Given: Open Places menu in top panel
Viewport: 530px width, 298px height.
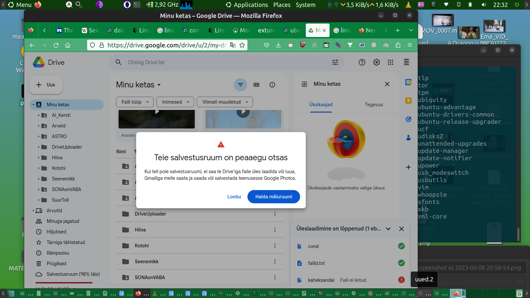Looking at the screenshot, I should tap(282, 5).
